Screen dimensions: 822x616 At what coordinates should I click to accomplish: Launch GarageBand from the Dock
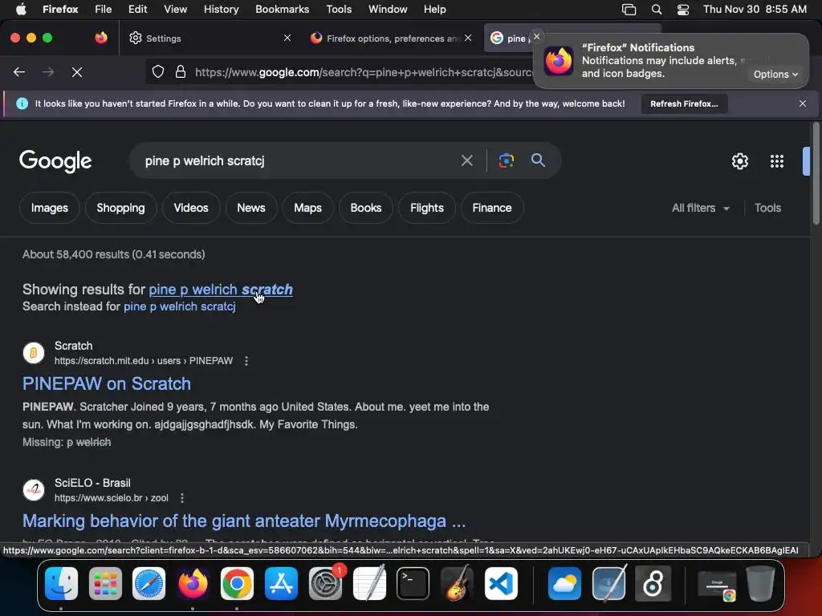pos(457,584)
